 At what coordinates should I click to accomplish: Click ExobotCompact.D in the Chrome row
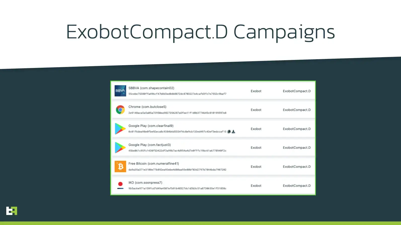(297, 110)
